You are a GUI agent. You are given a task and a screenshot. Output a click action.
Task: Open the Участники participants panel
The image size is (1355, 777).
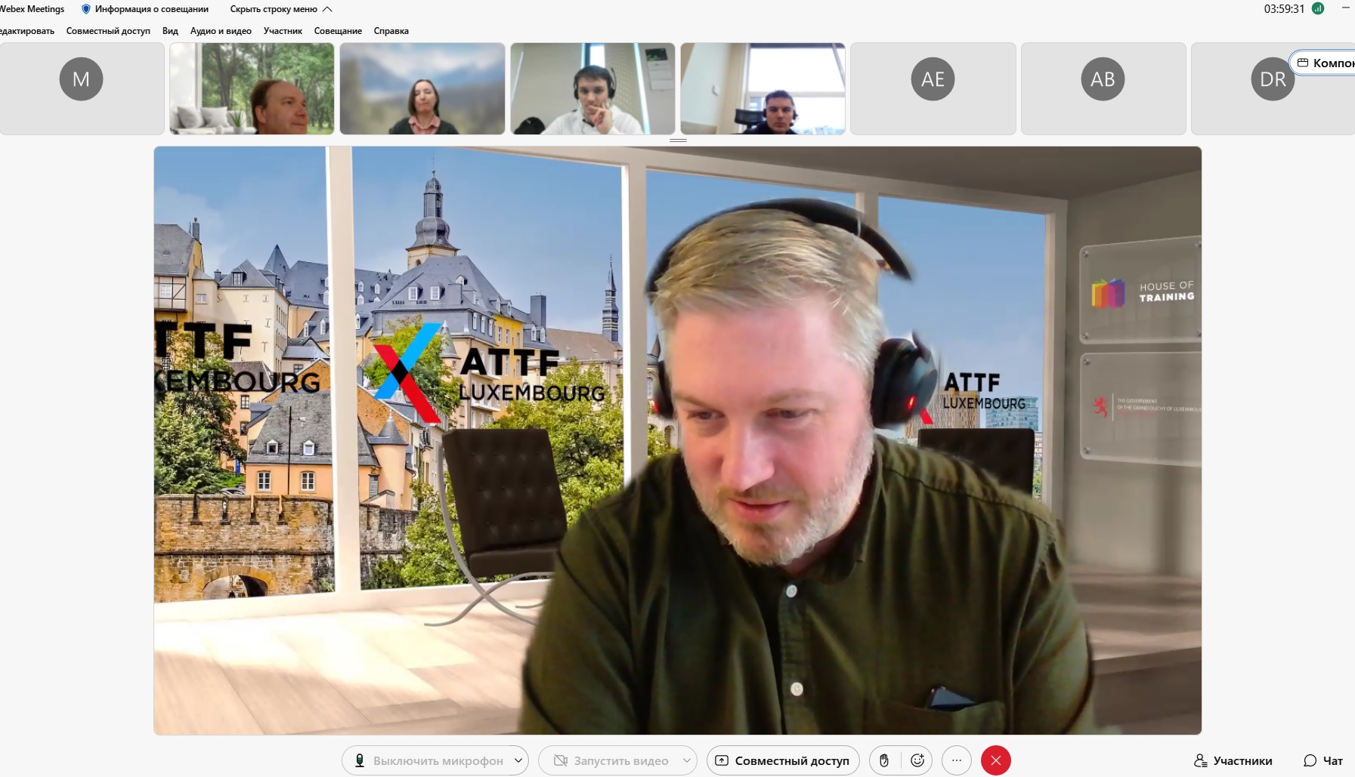(1233, 760)
